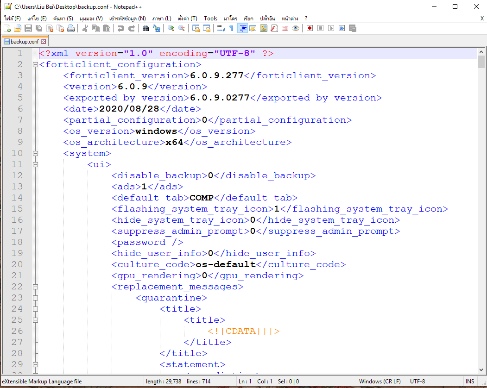Zoom out using the magnifier icon
Screen dimensions: 487x388
pyautogui.click(x=181, y=29)
